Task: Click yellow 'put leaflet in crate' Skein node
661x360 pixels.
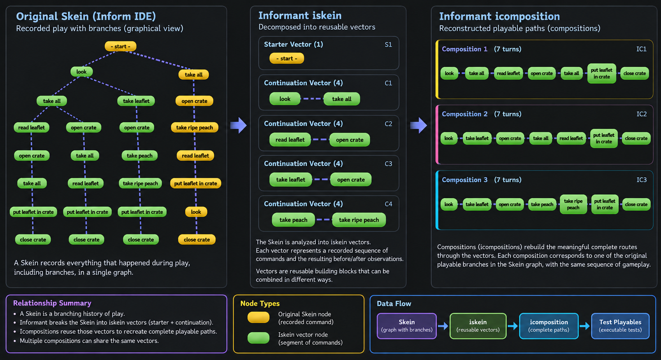Action: pos(195,183)
